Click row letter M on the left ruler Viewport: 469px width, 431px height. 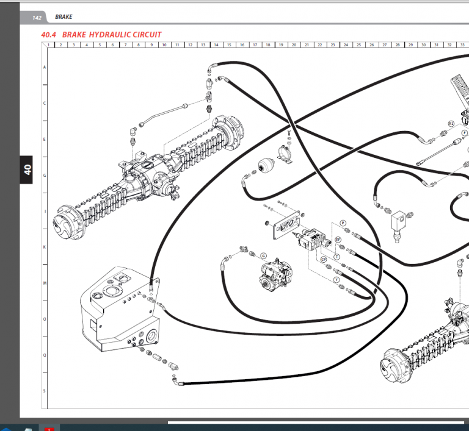pyautogui.click(x=45, y=283)
